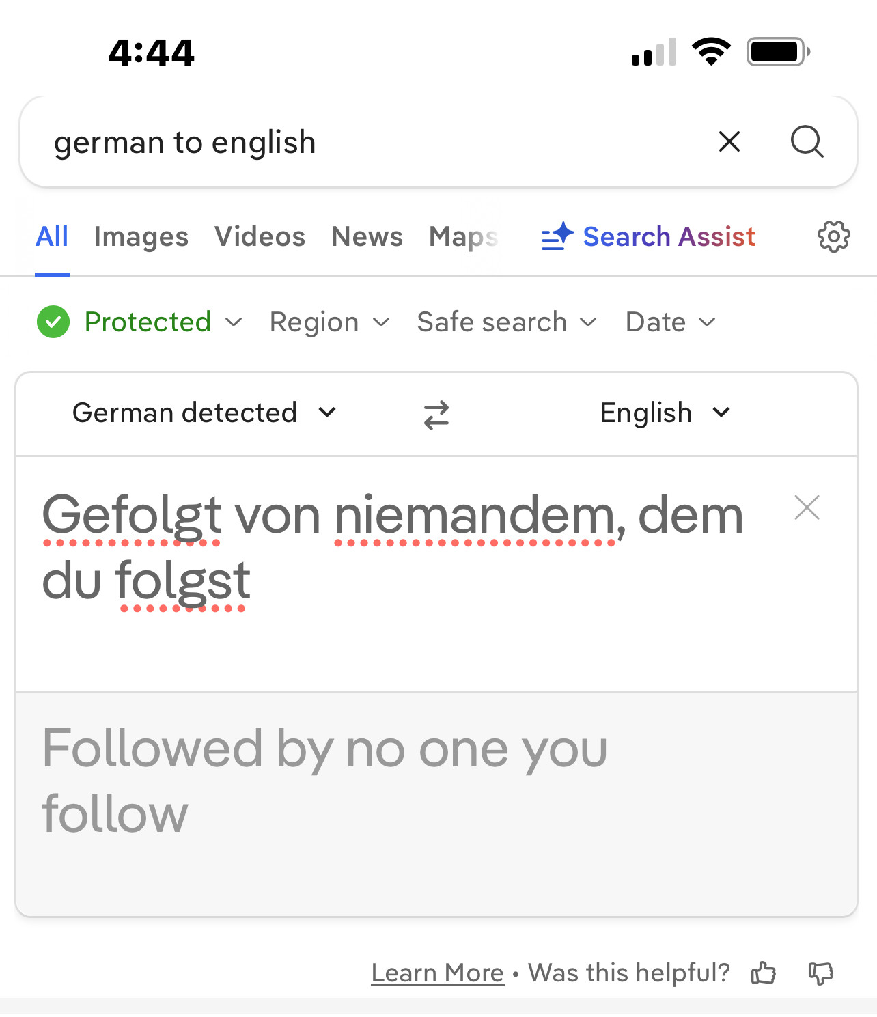Give thumbs down feedback
877x1017 pixels.
(820, 973)
